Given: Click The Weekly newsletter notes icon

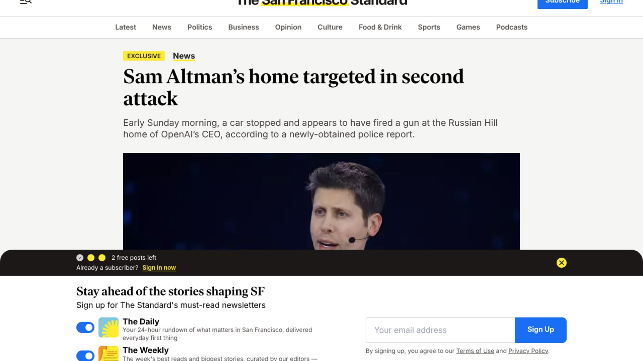Looking at the screenshot, I should tap(109, 353).
